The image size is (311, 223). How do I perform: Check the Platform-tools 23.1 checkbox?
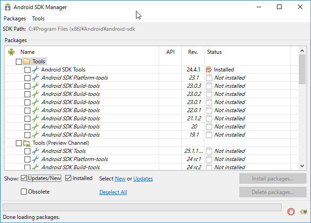(27, 78)
